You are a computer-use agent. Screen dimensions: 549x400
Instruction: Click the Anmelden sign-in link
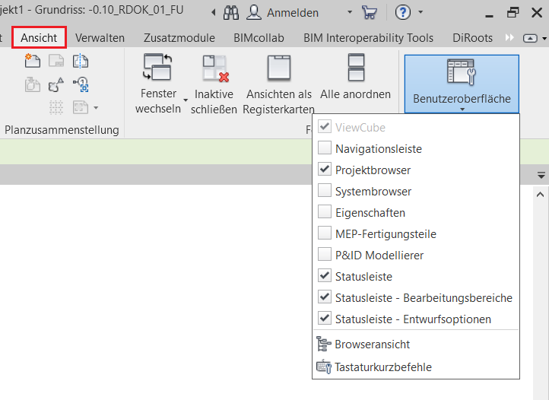(x=293, y=13)
